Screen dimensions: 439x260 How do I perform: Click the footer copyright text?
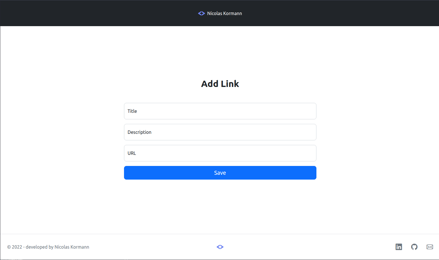point(48,247)
